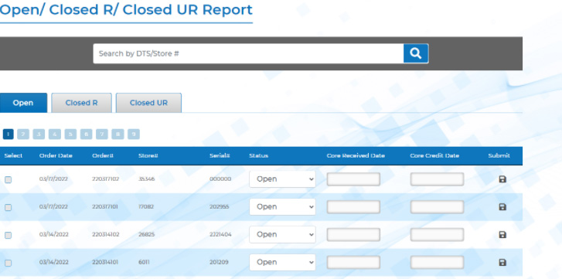Tick the checkbox for order 220314101
The image size is (562, 279).
(8, 264)
